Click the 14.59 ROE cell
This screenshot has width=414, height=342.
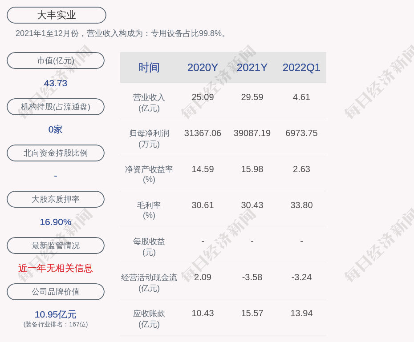[x=203, y=169]
